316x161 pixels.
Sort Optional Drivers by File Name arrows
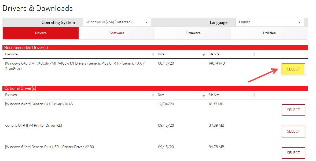tap(153, 95)
